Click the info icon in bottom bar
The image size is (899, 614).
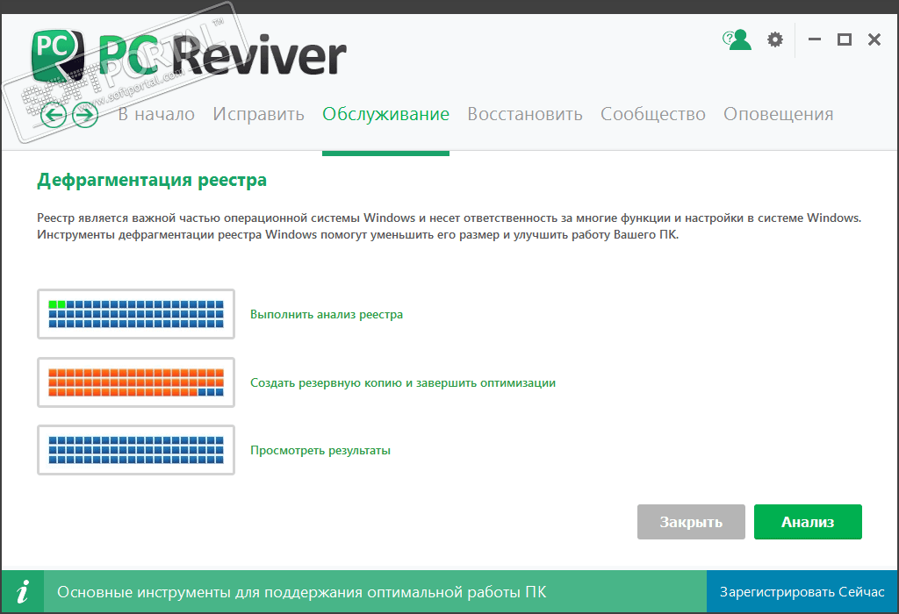[22, 592]
